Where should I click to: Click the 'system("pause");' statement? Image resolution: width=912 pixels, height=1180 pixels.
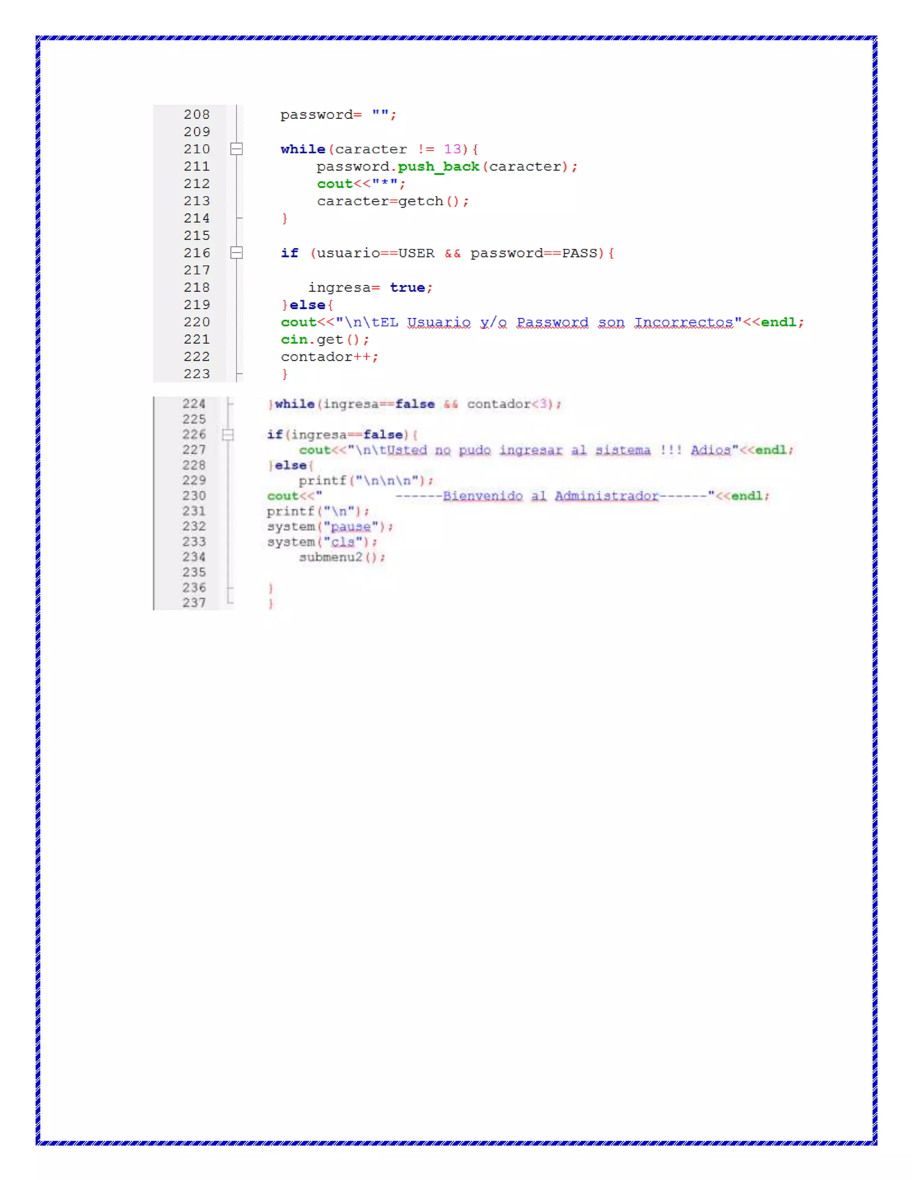click(x=331, y=527)
